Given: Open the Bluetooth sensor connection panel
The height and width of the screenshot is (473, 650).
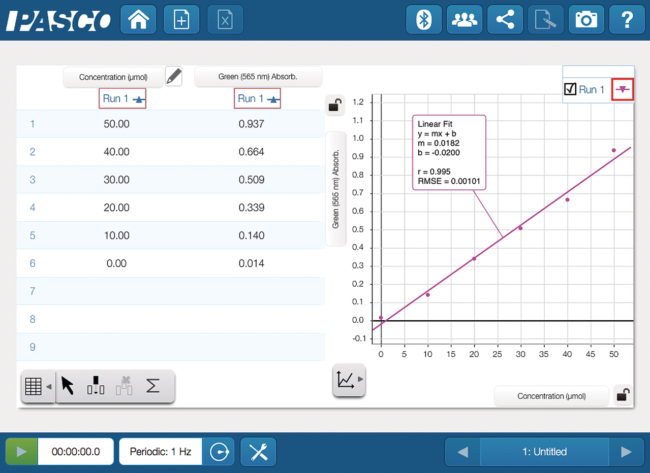Looking at the screenshot, I should click(423, 20).
